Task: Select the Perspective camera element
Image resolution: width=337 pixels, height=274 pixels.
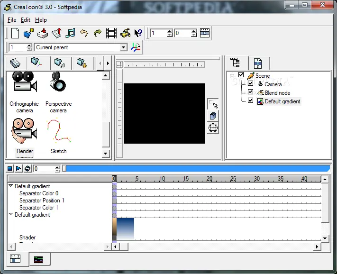Action: 58,92
